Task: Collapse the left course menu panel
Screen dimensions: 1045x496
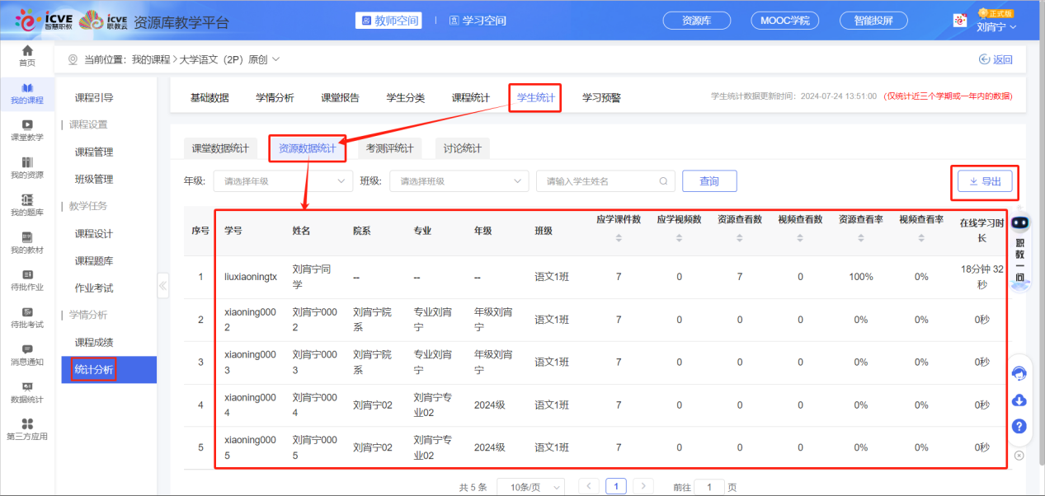Action: click(162, 286)
